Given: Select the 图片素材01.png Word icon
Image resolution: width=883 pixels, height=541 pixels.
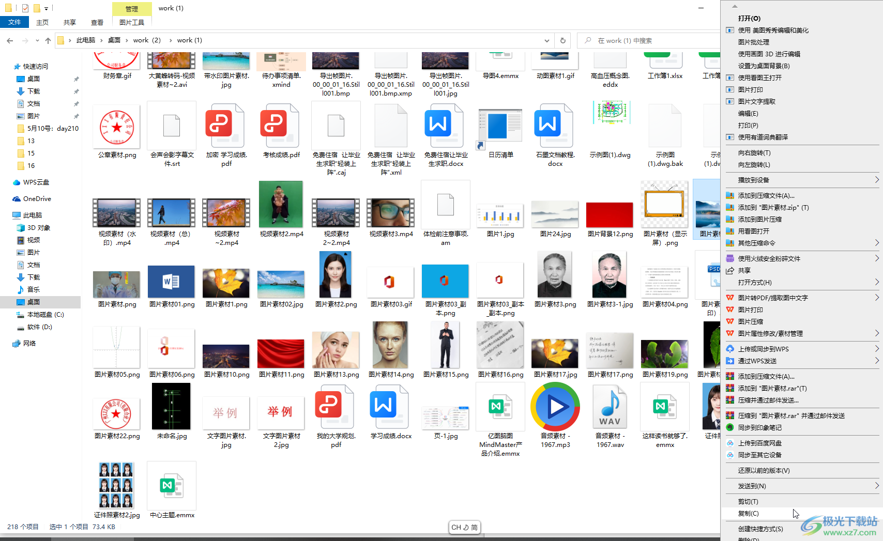Looking at the screenshot, I should coord(171,282).
